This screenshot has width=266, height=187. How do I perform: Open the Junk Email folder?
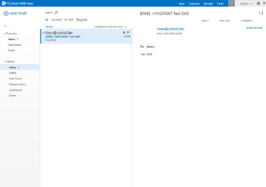tap(15, 90)
